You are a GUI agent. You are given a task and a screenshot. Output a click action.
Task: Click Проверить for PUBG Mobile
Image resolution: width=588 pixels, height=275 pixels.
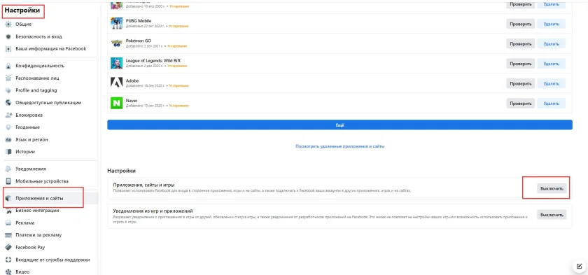(521, 24)
